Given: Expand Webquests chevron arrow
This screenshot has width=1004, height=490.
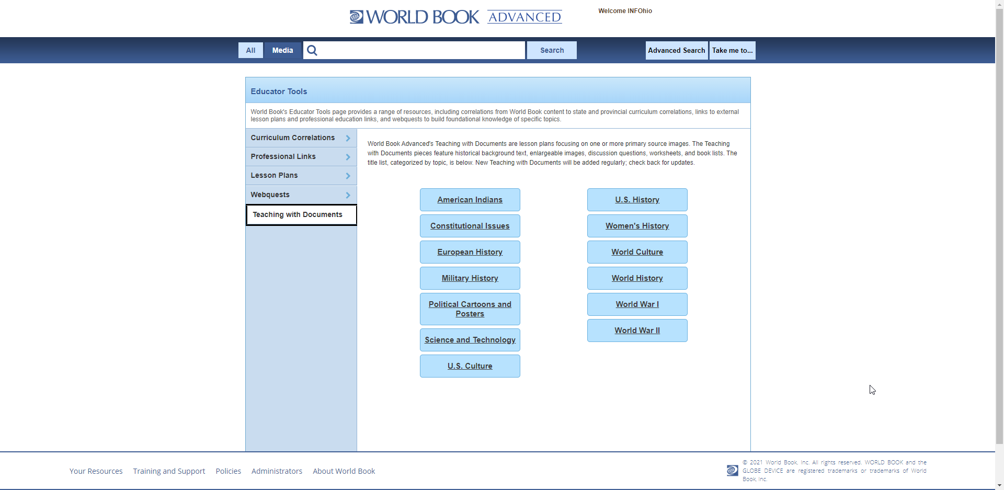Looking at the screenshot, I should 348,195.
